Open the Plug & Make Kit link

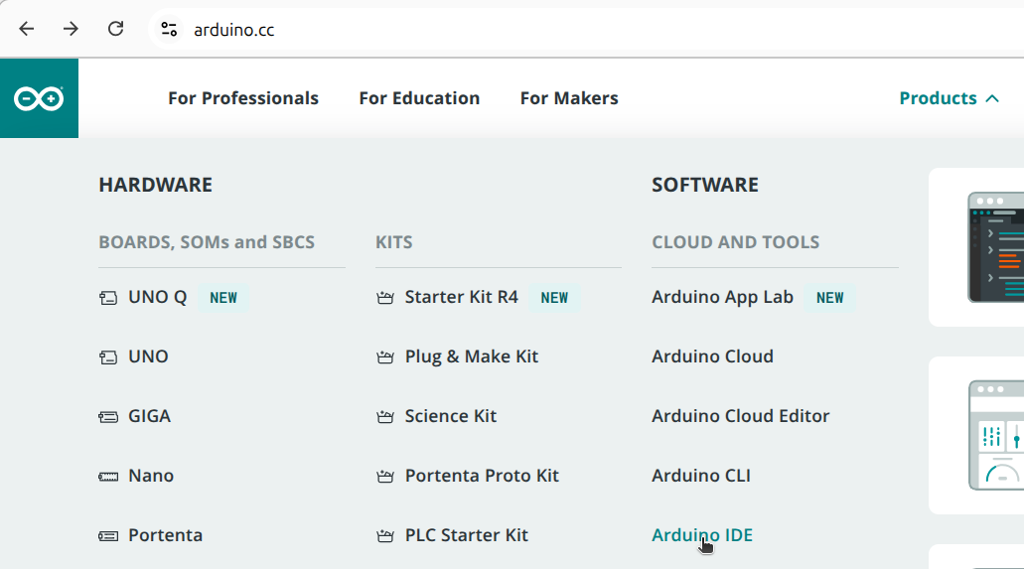[472, 356]
